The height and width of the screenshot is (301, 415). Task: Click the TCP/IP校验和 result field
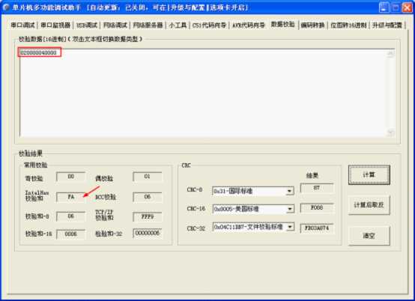tap(147, 217)
